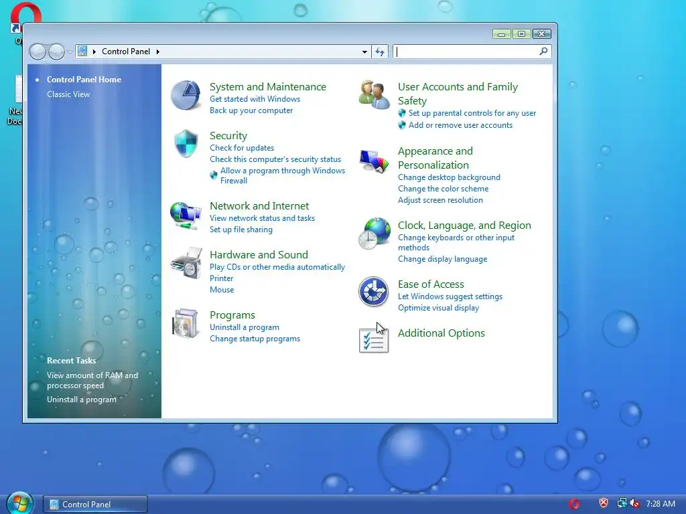The image size is (686, 514).
Task: Open System and Maintenance pie chart icon
Action: click(x=186, y=95)
